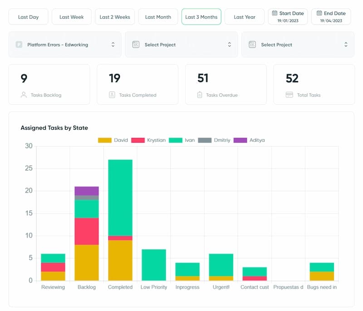
Task: Click the card icon next to Total Tasks
Action: click(289, 95)
